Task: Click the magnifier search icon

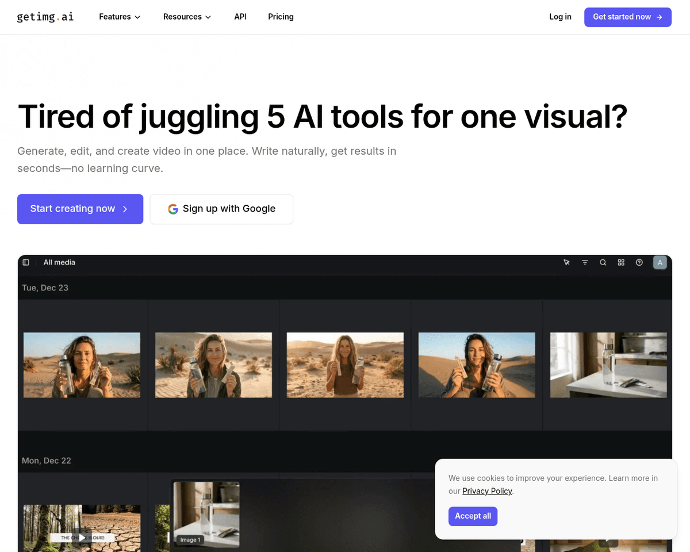Action: pyautogui.click(x=603, y=262)
